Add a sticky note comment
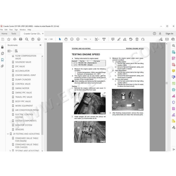 [113, 39]
